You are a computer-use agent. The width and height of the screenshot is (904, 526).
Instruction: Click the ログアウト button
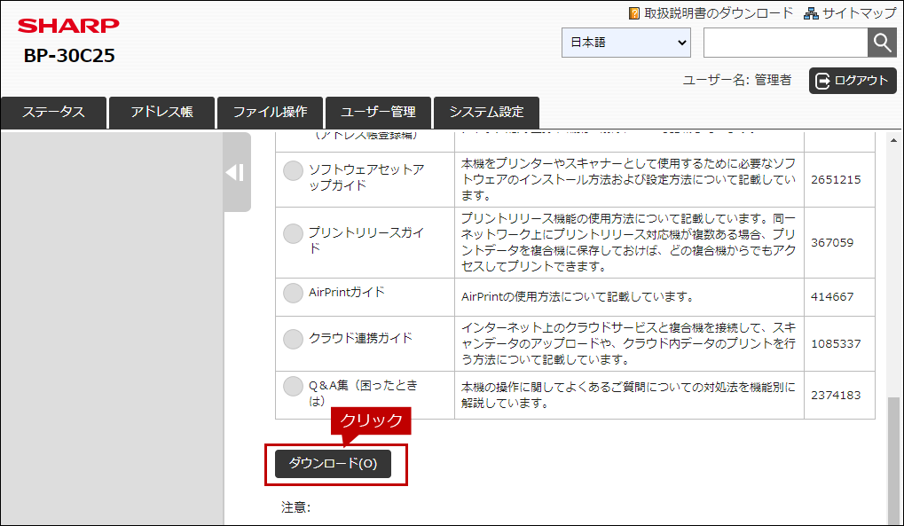click(x=853, y=80)
